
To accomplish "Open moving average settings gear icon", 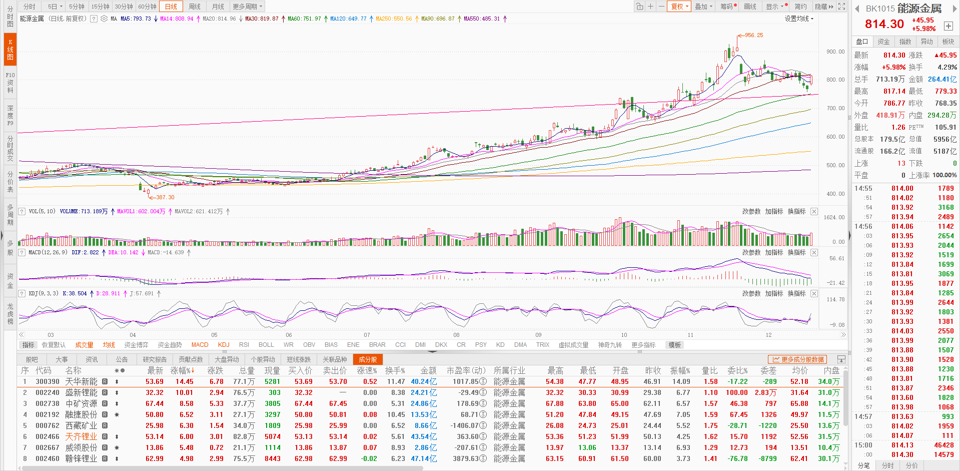I will [x=104, y=19].
